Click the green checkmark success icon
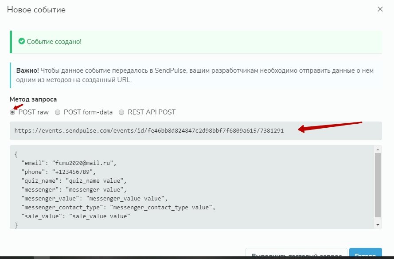 (x=21, y=41)
